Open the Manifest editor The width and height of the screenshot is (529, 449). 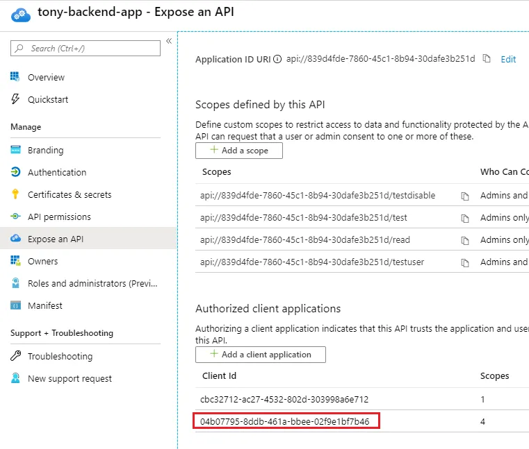click(45, 306)
